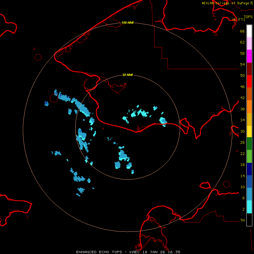The image size is (254, 254).
Task: Click the "18" scale value
Action: tap(242, 165)
